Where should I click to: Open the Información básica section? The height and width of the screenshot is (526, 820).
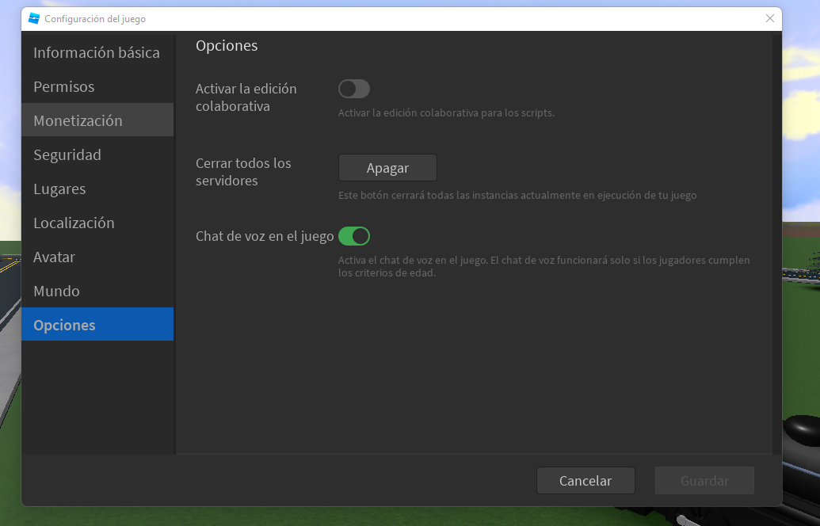pyautogui.click(x=97, y=52)
